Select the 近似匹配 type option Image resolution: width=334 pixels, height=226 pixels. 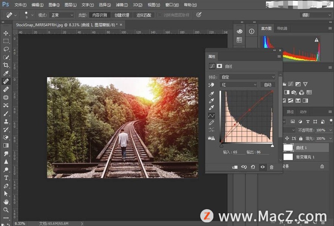coord(144,15)
